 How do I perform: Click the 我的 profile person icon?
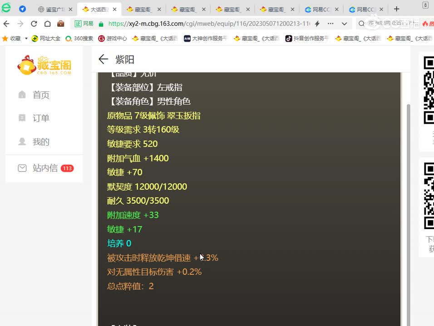(x=22, y=142)
